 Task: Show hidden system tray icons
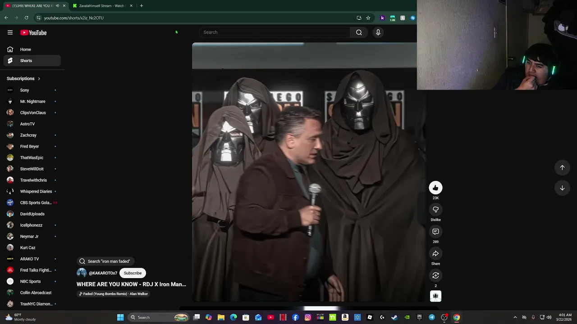pyautogui.click(x=515, y=317)
